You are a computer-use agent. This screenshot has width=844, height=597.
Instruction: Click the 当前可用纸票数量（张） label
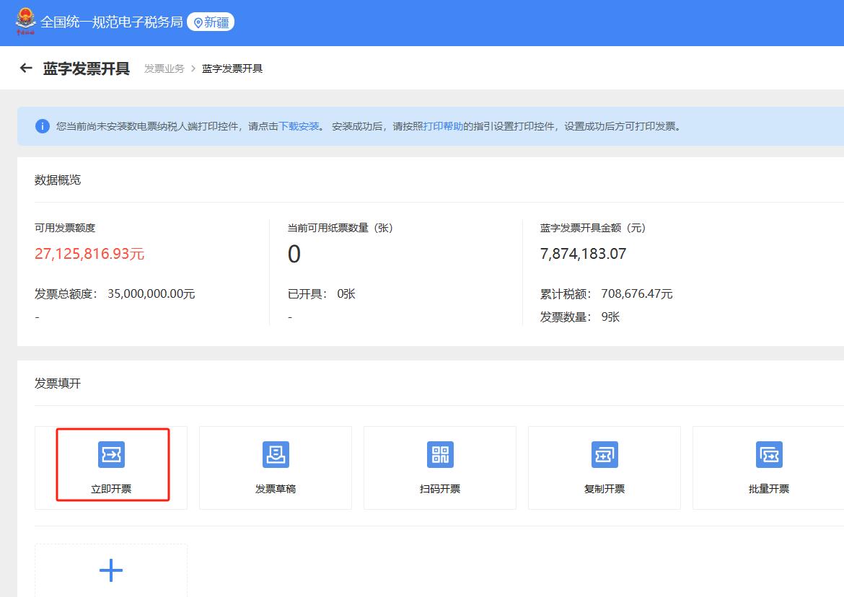[x=340, y=228]
